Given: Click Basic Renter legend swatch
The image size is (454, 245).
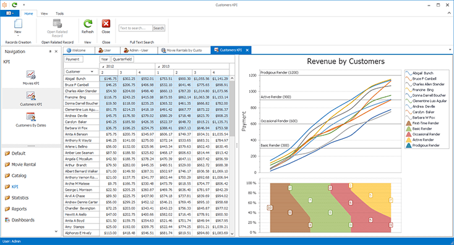Looking at the screenshot, I should pos(409,128).
